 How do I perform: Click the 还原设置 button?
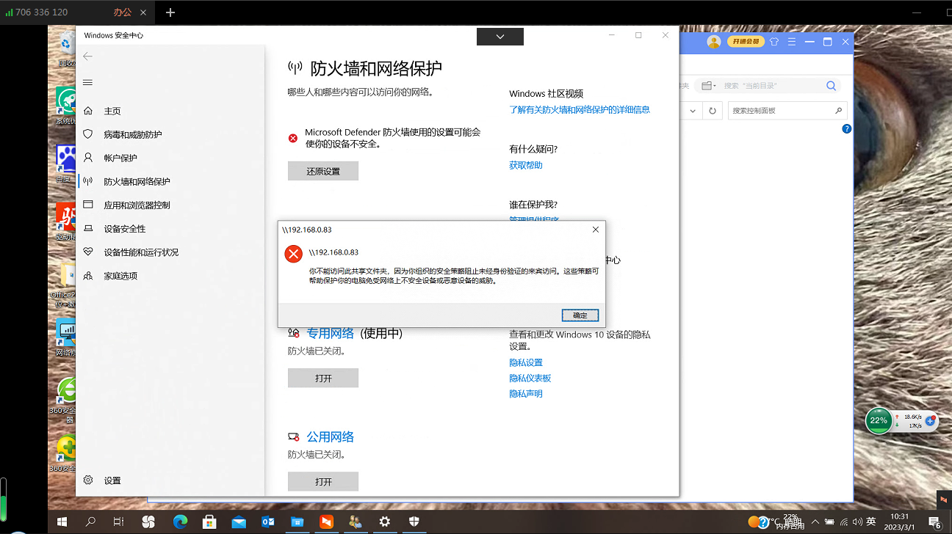[323, 171]
